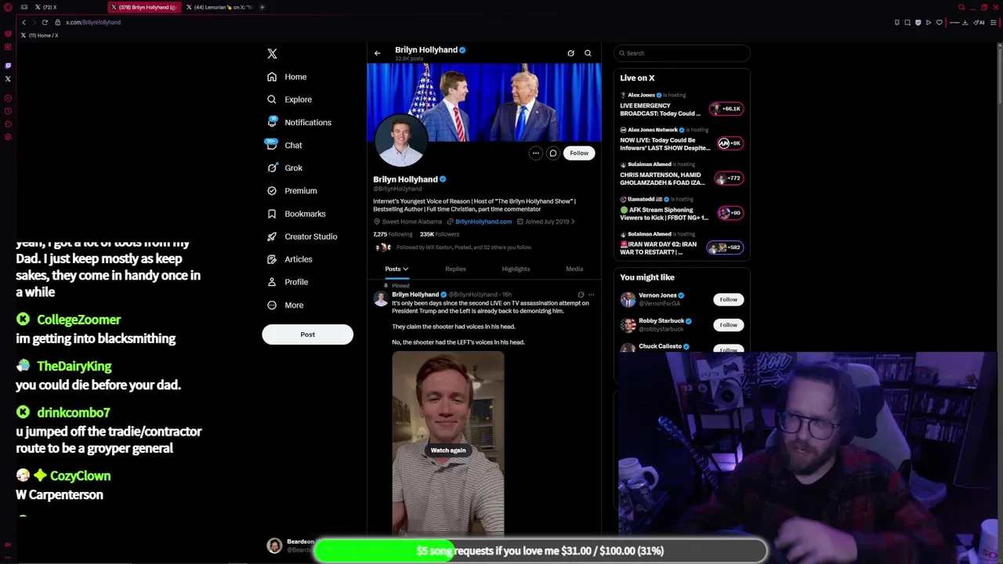Viewport: 1003px width, 564px height.
Task: Expand the Joined July 2019 chevron
Action: point(573,222)
